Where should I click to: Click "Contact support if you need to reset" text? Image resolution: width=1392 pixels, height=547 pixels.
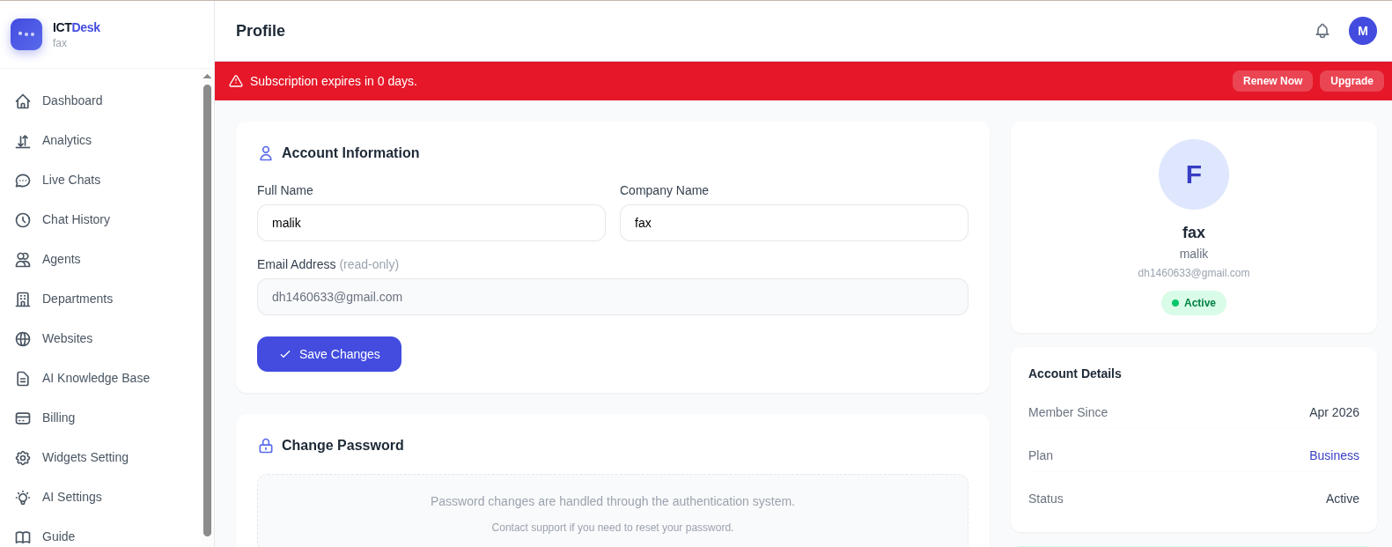[x=613, y=528]
